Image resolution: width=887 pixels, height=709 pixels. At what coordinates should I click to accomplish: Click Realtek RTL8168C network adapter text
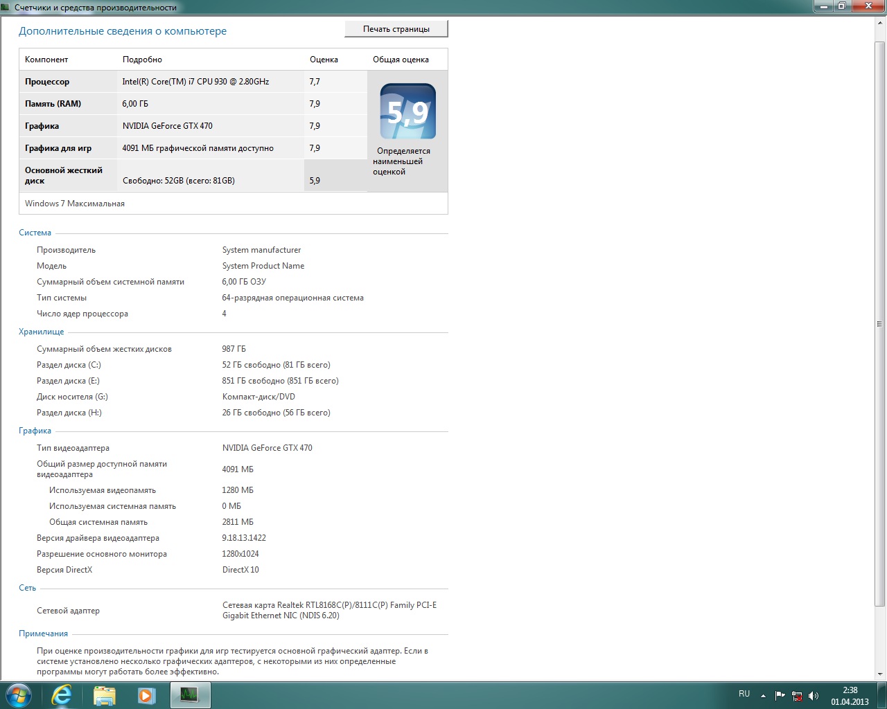(329, 610)
